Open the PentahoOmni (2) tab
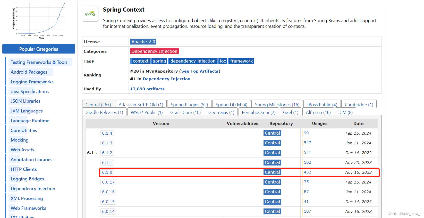The image size is (424, 218). point(259,112)
